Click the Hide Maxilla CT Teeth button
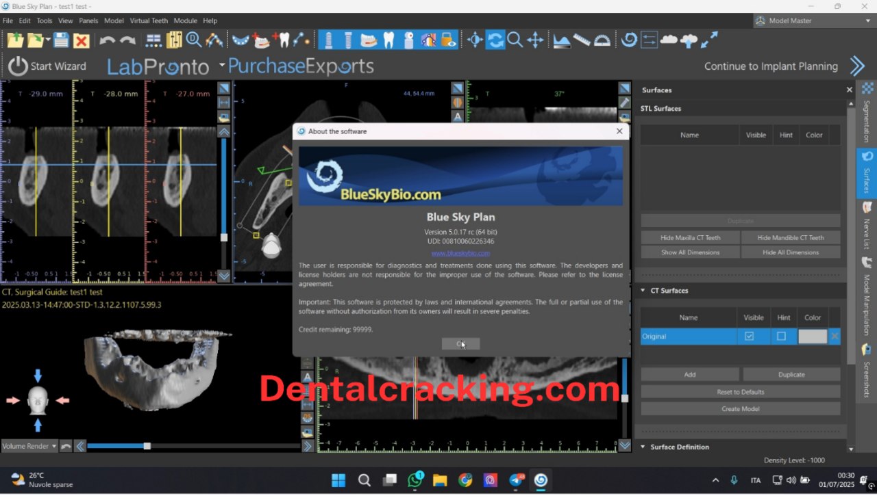 tap(690, 237)
